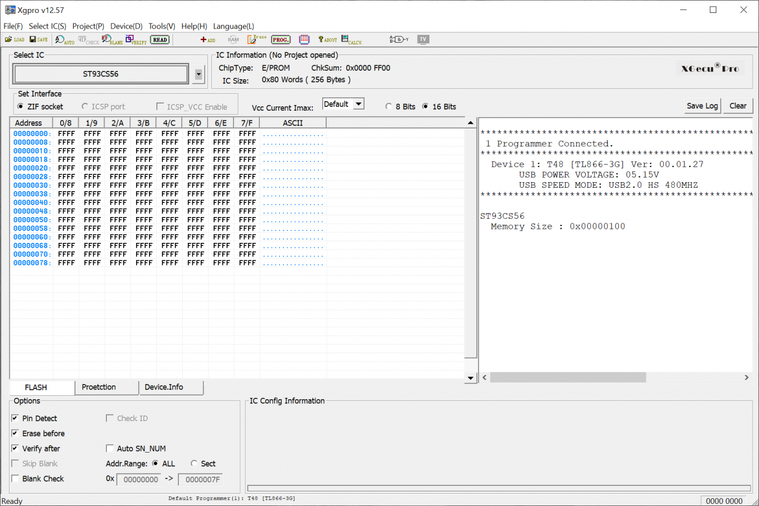Click the logic gate test icon
The height and width of the screenshot is (506, 759).
pyautogui.click(x=399, y=39)
